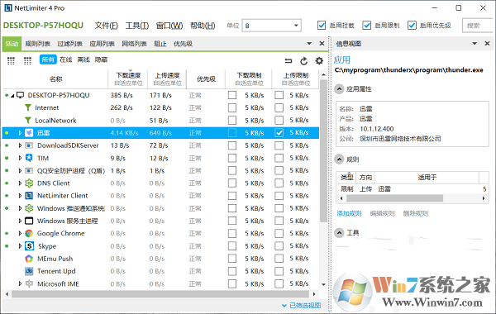Open the 工具(T) menu

point(137,26)
